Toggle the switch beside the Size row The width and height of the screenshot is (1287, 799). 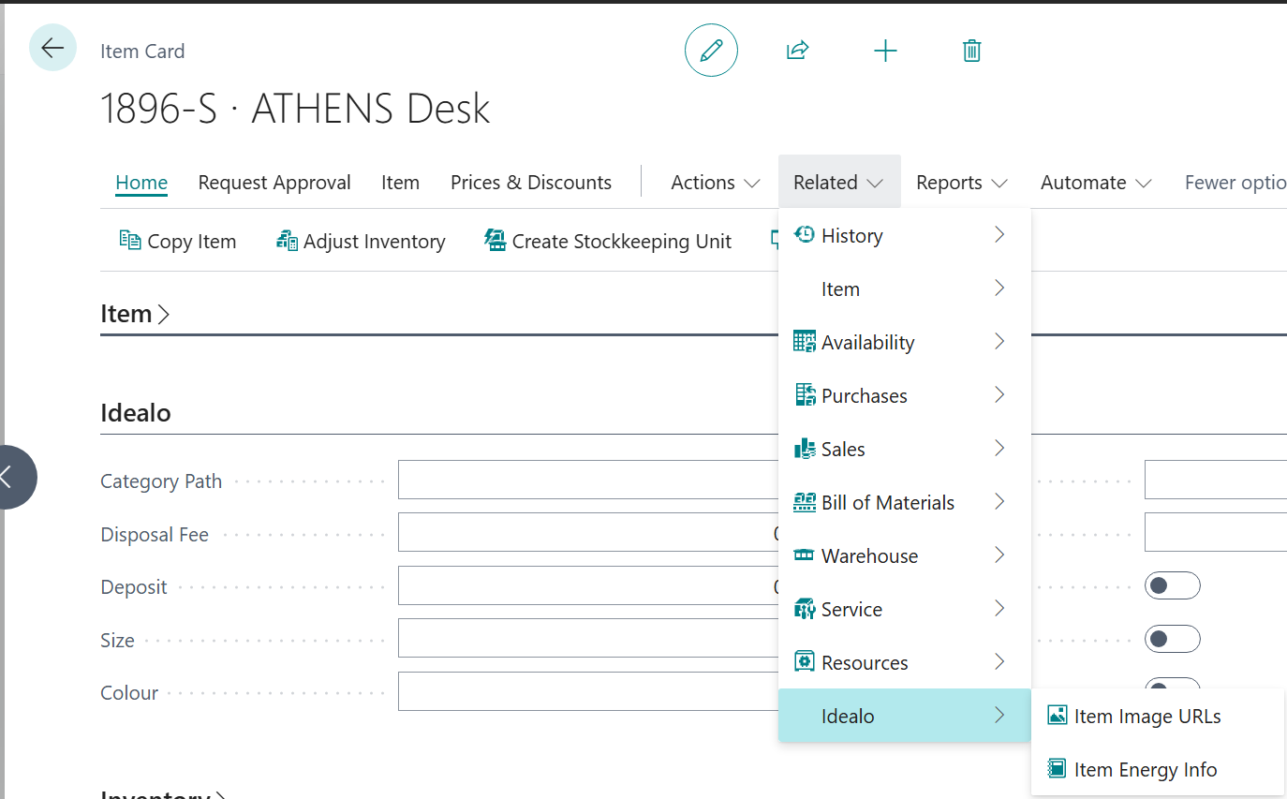pos(1172,639)
